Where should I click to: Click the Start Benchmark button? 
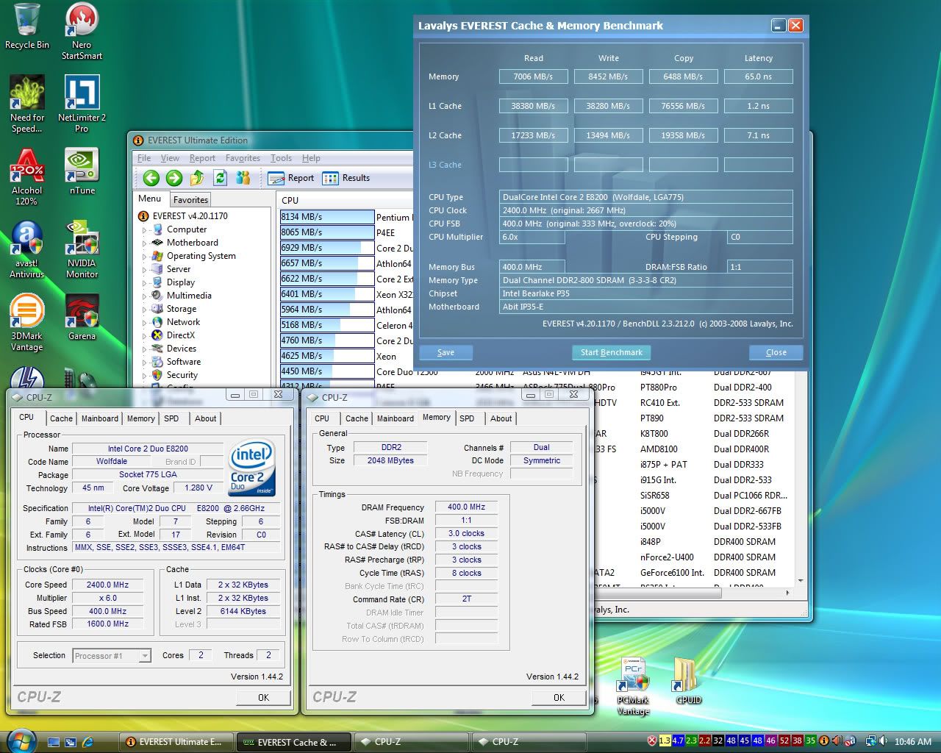(611, 352)
